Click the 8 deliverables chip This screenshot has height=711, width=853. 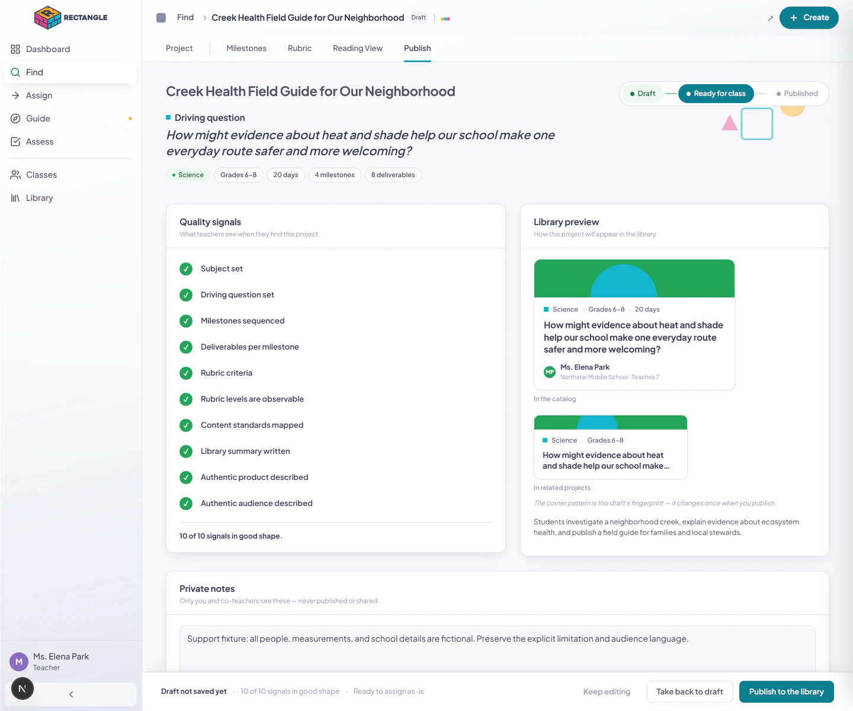click(393, 175)
